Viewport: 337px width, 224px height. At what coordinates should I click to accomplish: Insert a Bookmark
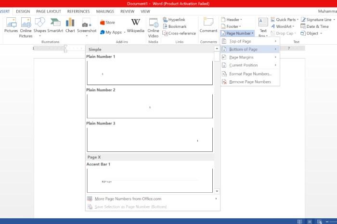tap(175, 26)
